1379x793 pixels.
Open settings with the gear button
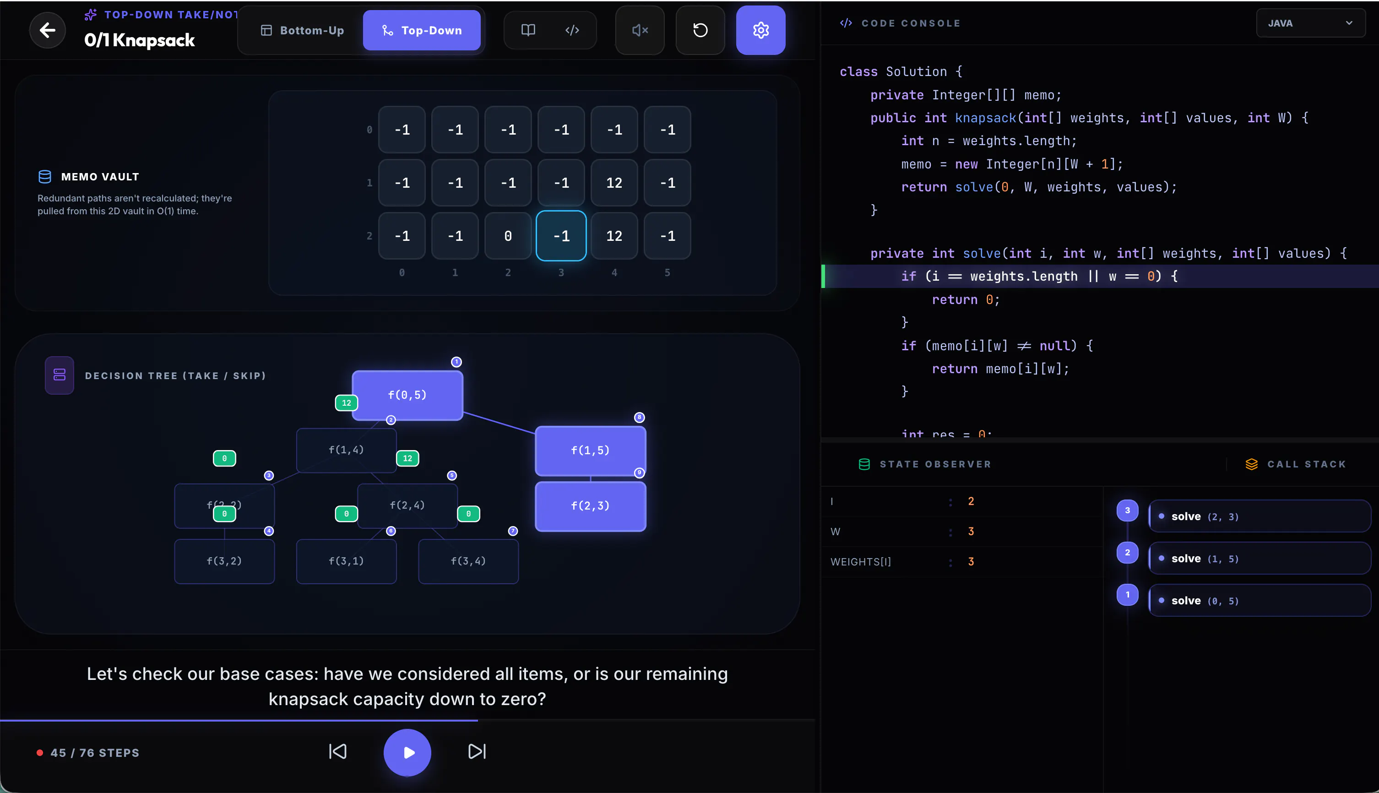click(760, 31)
